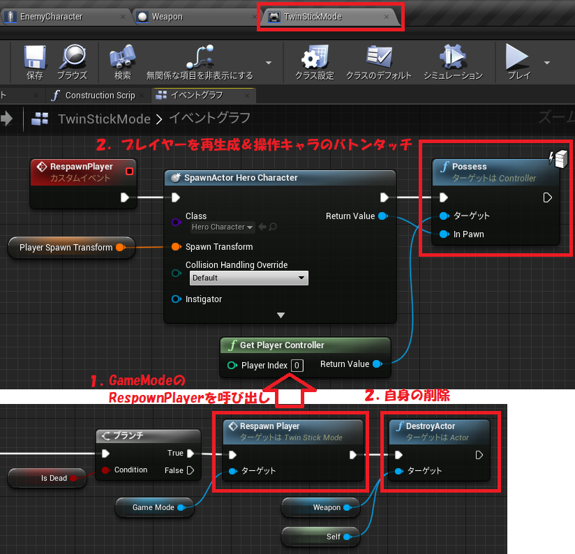This screenshot has width=575, height=554.
Task: Click the purple Class input pin
Action: click(x=177, y=222)
